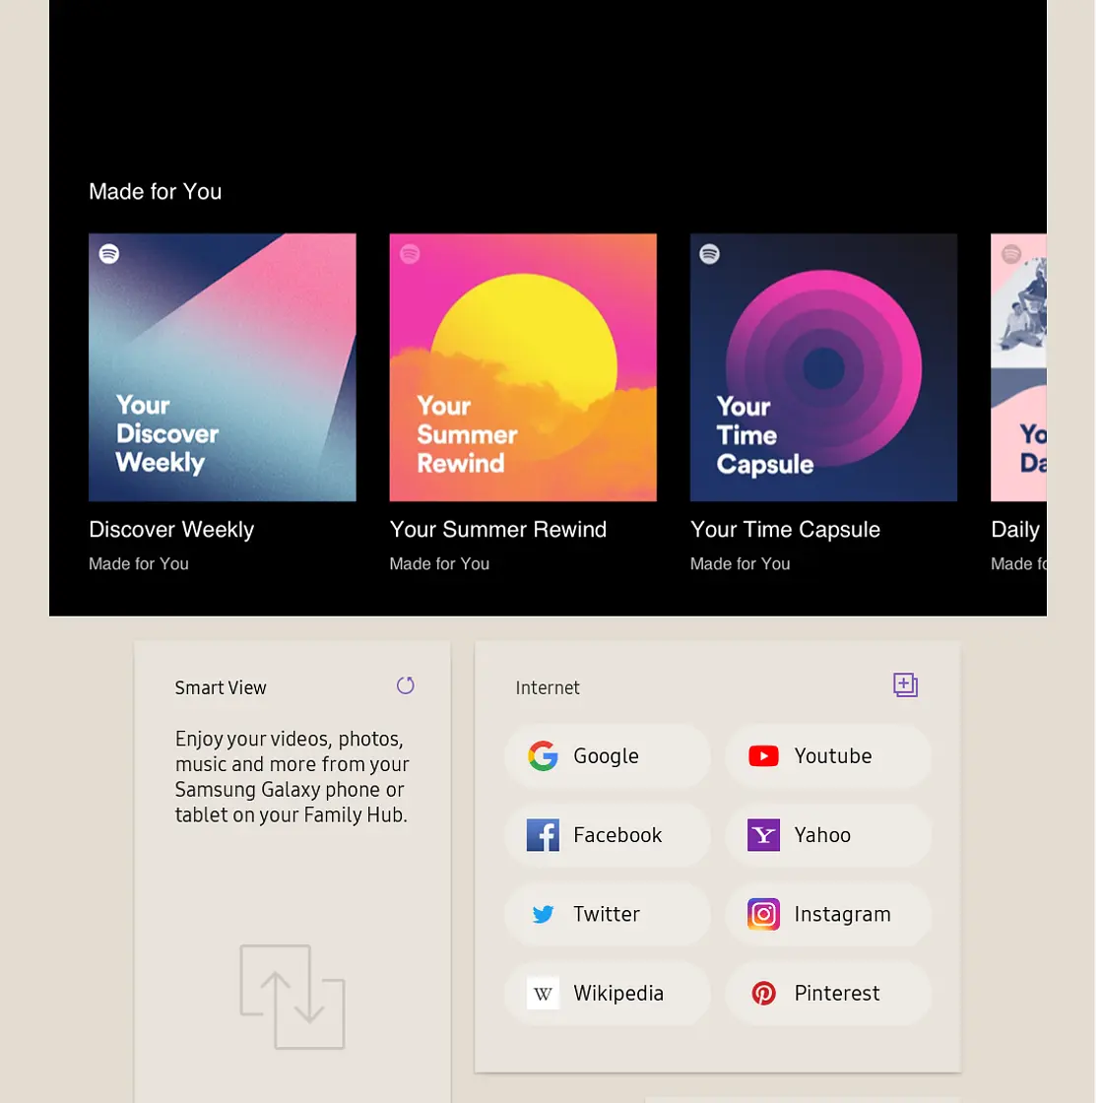Open the Your Time Capsule playlist cover
This screenshot has height=1103, width=1103.
[x=823, y=367]
